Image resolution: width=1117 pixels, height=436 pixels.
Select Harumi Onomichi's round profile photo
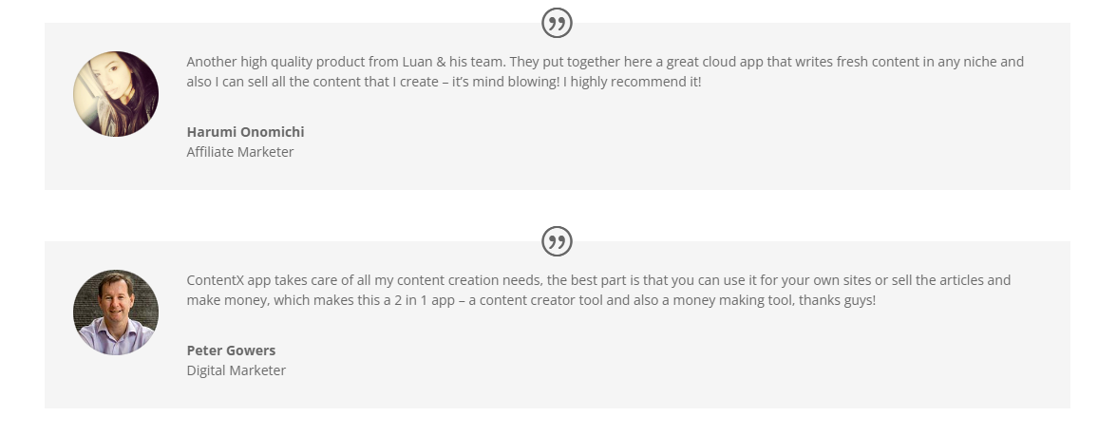[116, 94]
